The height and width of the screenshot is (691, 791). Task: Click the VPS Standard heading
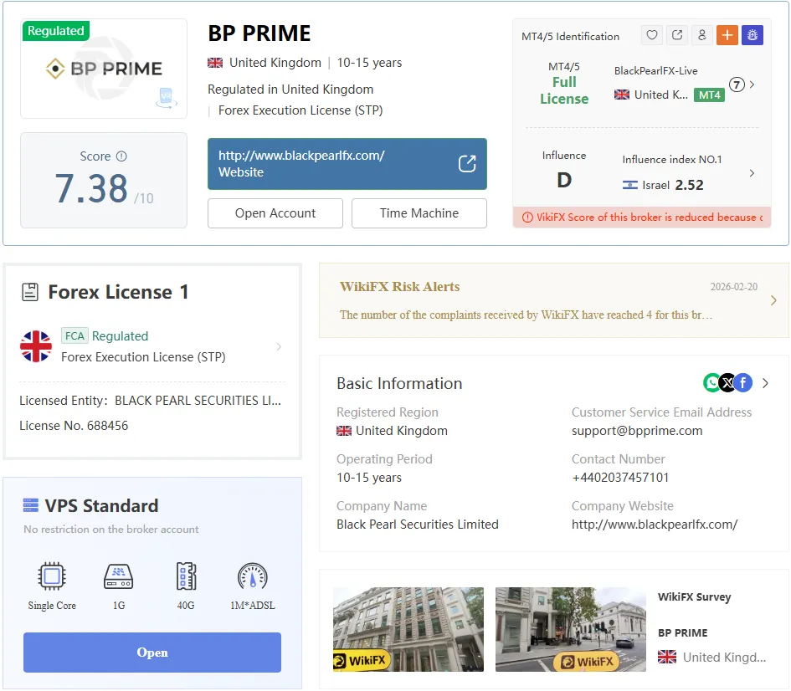coord(101,505)
